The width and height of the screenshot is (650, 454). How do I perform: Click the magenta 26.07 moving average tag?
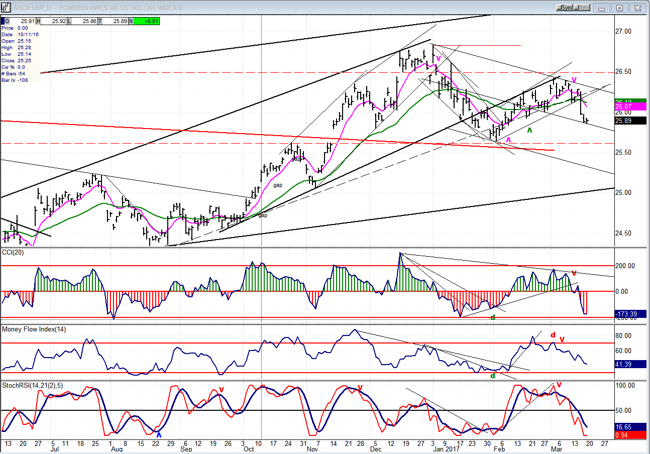tap(630, 107)
